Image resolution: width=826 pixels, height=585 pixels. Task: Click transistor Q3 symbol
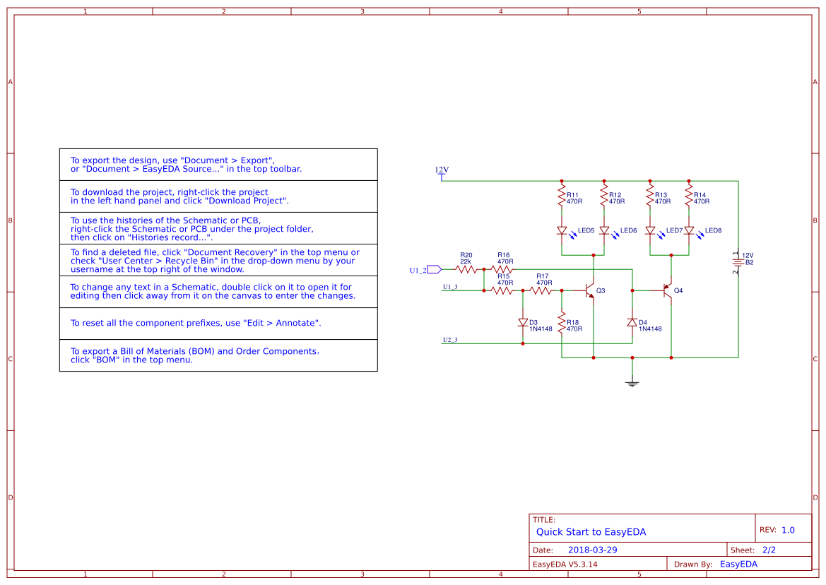[x=590, y=290]
